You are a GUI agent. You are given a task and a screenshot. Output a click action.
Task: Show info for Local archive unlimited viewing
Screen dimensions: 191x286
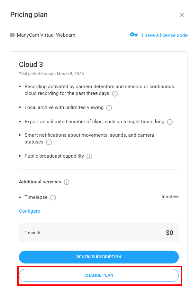(109, 108)
